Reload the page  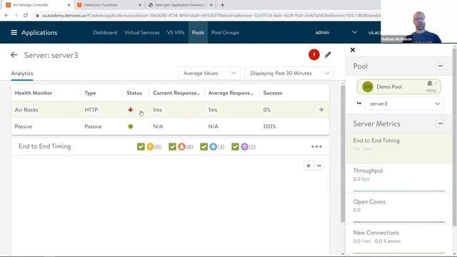(26, 16)
